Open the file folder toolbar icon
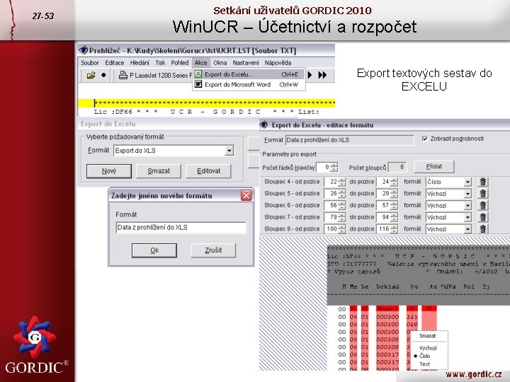The height and width of the screenshot is (382, 510). [91, 76]
